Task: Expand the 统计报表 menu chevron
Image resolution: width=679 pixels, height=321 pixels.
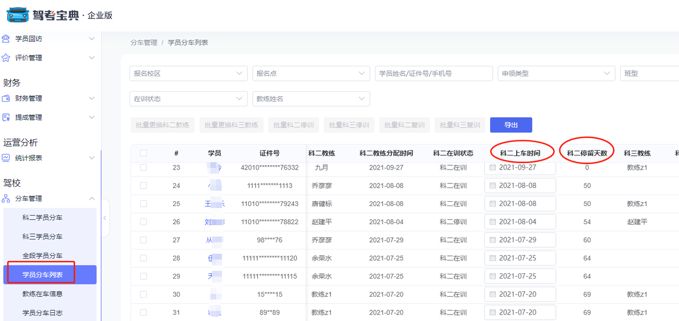Action: click(x=92, y=158)
